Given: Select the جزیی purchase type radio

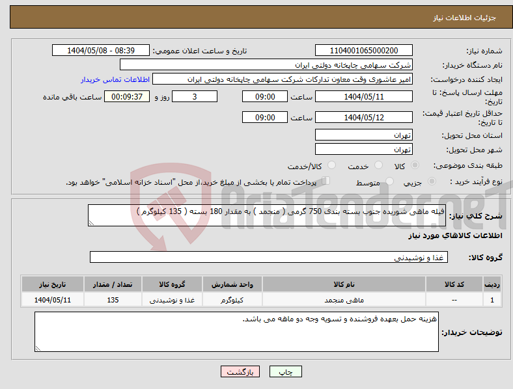Looking at the screenshot, I should pos(432,181).
